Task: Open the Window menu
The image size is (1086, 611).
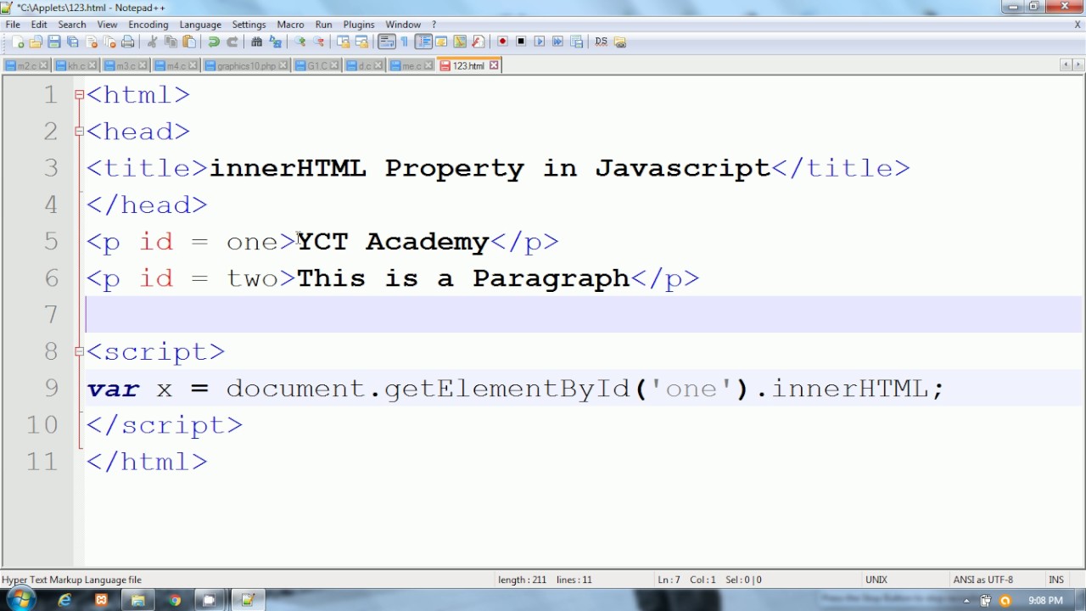Action: pos(403,25)
